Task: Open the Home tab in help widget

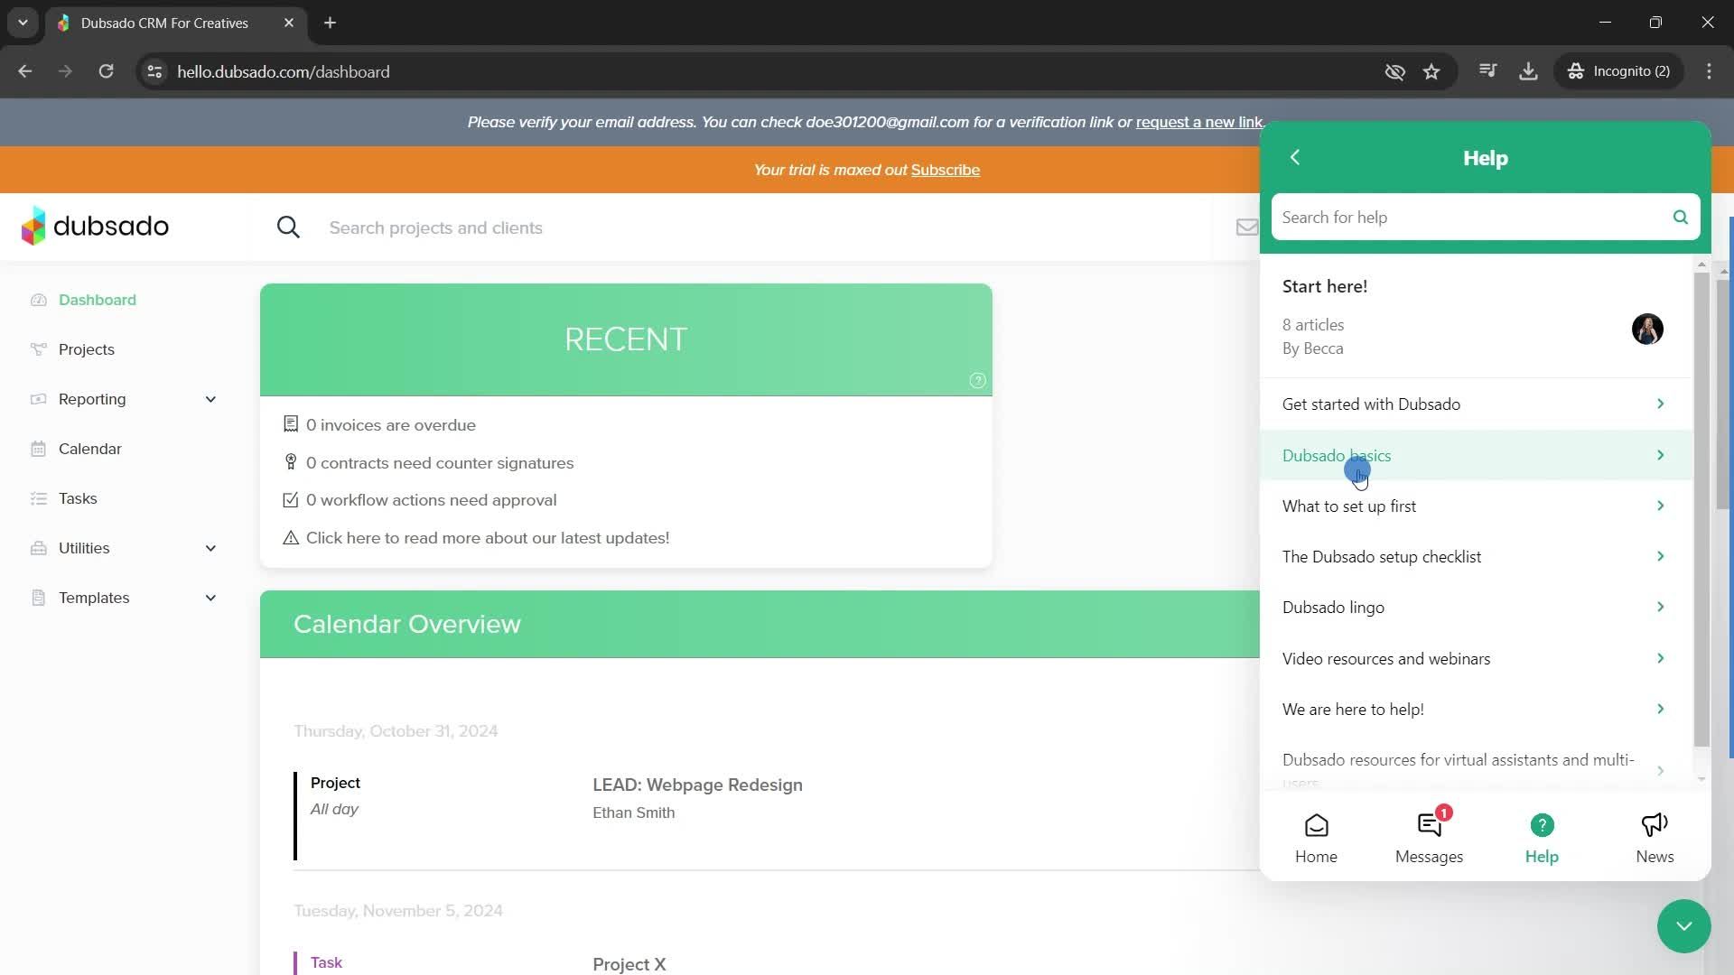Action: (1316, 839)
